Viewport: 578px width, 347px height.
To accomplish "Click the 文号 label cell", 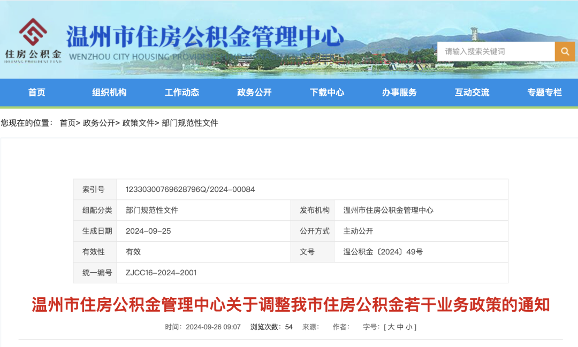I will pos(313,252).
